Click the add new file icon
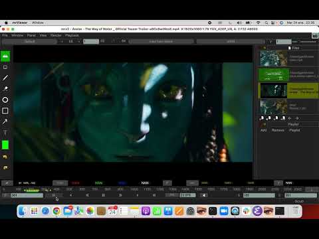 click(x=263, y=118)
